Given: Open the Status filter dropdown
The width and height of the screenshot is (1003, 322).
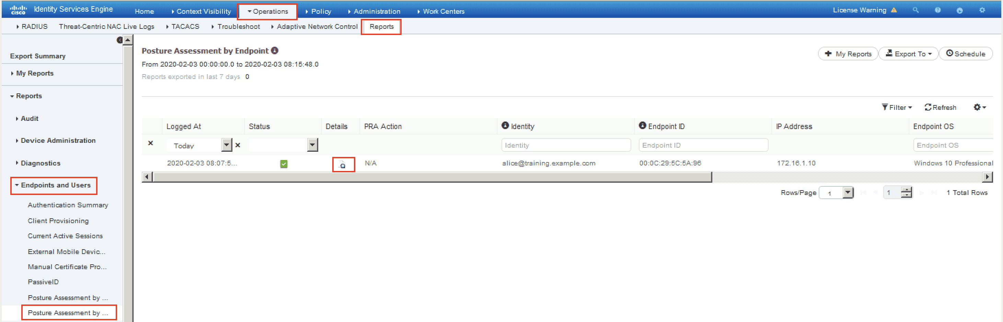Looking at the screenshot, I should coord(312,145).
